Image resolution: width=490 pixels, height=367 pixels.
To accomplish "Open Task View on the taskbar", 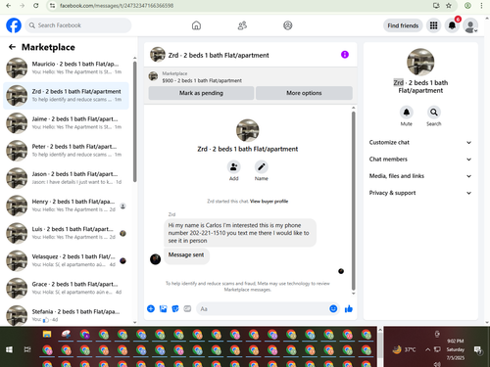I will (x=27, y=349).
